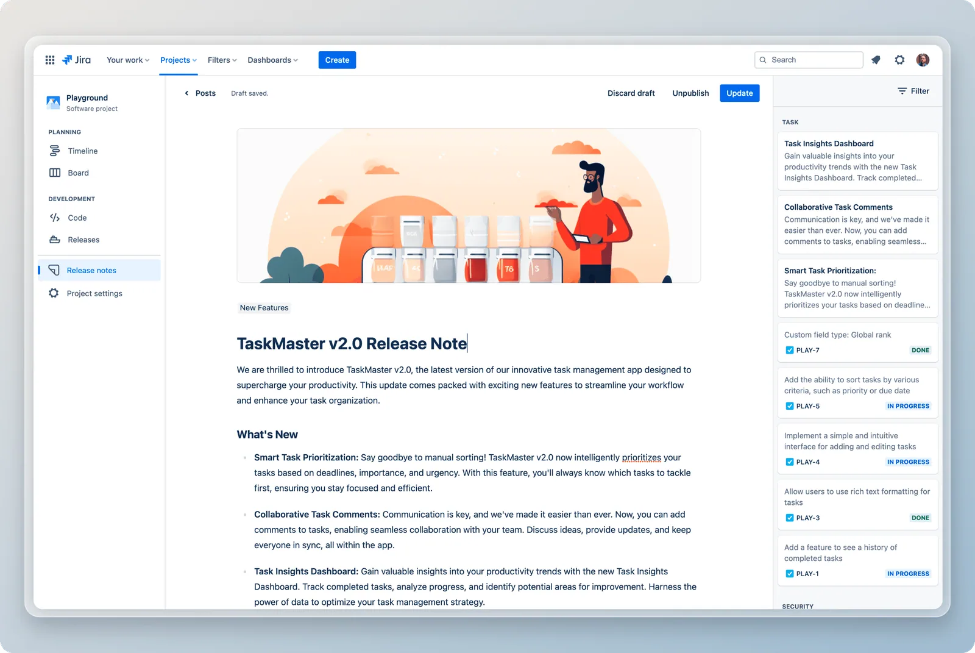Click Discard draft

[x=631, y=93]
